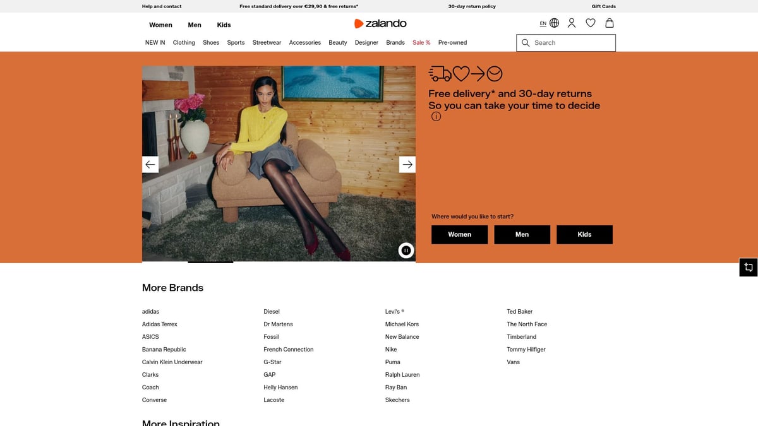Open the Levi's brand link
The image size is (758, 426).
pyautogui.click(x=395, y=312)
